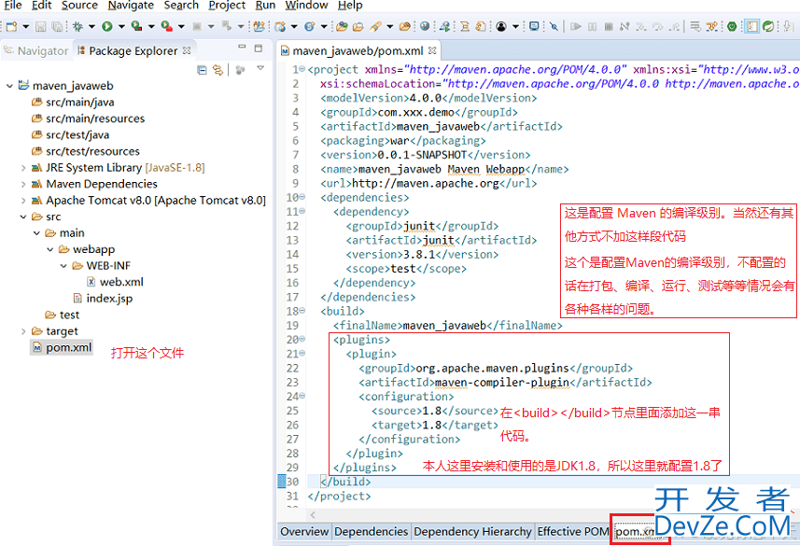The height and width of the screenshot is (546, 800).
Task: Click the Suspend debug icon
Action: tap(593, 26)
